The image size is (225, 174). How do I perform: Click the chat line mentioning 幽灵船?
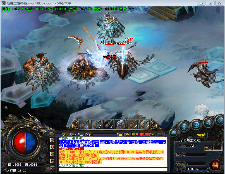pos(111,154)
